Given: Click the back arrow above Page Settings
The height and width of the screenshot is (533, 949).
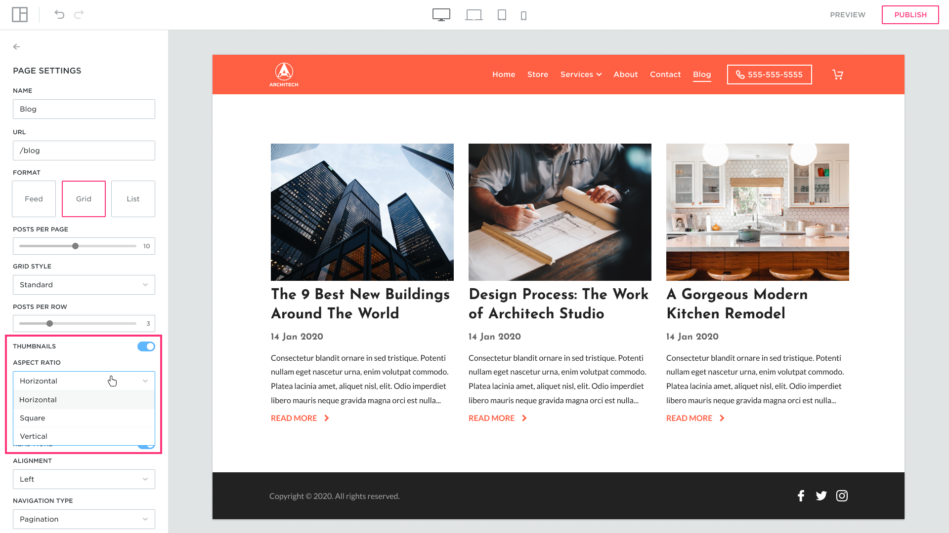Looking at the screenshot, I should click(x=16, y=47).
